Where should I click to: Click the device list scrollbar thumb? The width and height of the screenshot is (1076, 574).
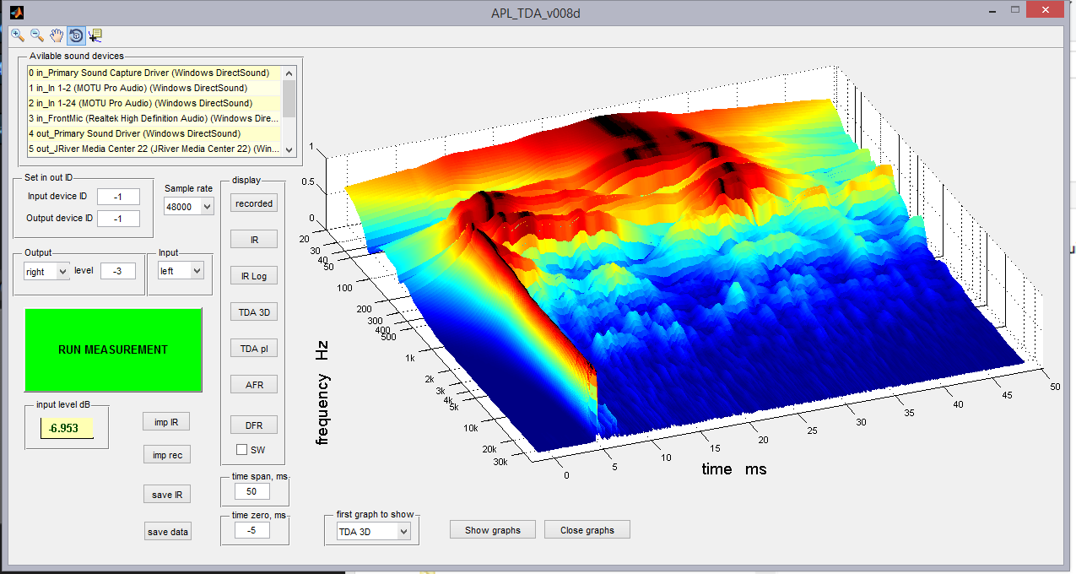[x=289, y=98]
